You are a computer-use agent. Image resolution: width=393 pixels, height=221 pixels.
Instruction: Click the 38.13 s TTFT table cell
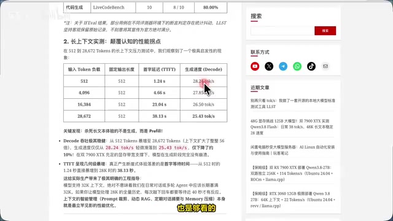point(160,116)
